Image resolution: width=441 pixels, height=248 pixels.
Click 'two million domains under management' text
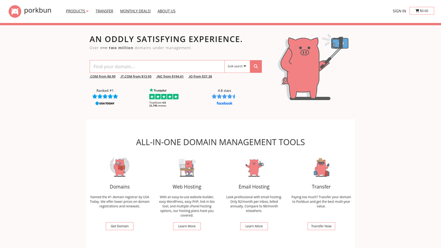coord(150,48)
